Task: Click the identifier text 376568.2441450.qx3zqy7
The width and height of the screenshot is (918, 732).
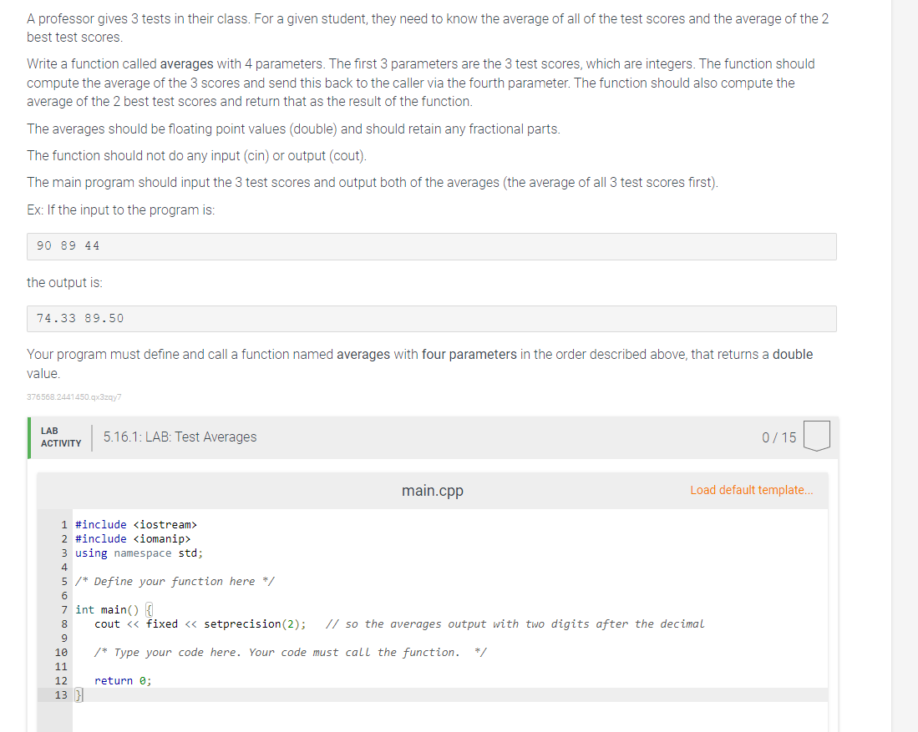Action: tap(74, 396)
